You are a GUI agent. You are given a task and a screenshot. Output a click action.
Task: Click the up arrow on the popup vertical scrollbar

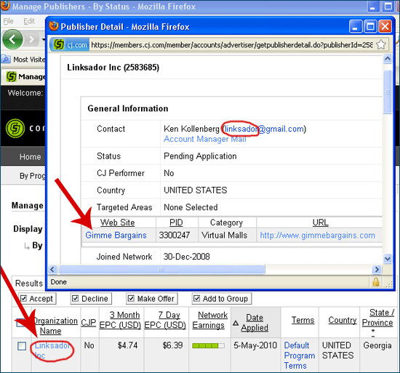click(388, 59)
